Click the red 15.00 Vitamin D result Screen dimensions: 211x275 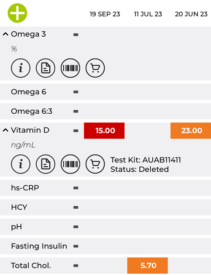pyautogui.click(x=104, y=131)
